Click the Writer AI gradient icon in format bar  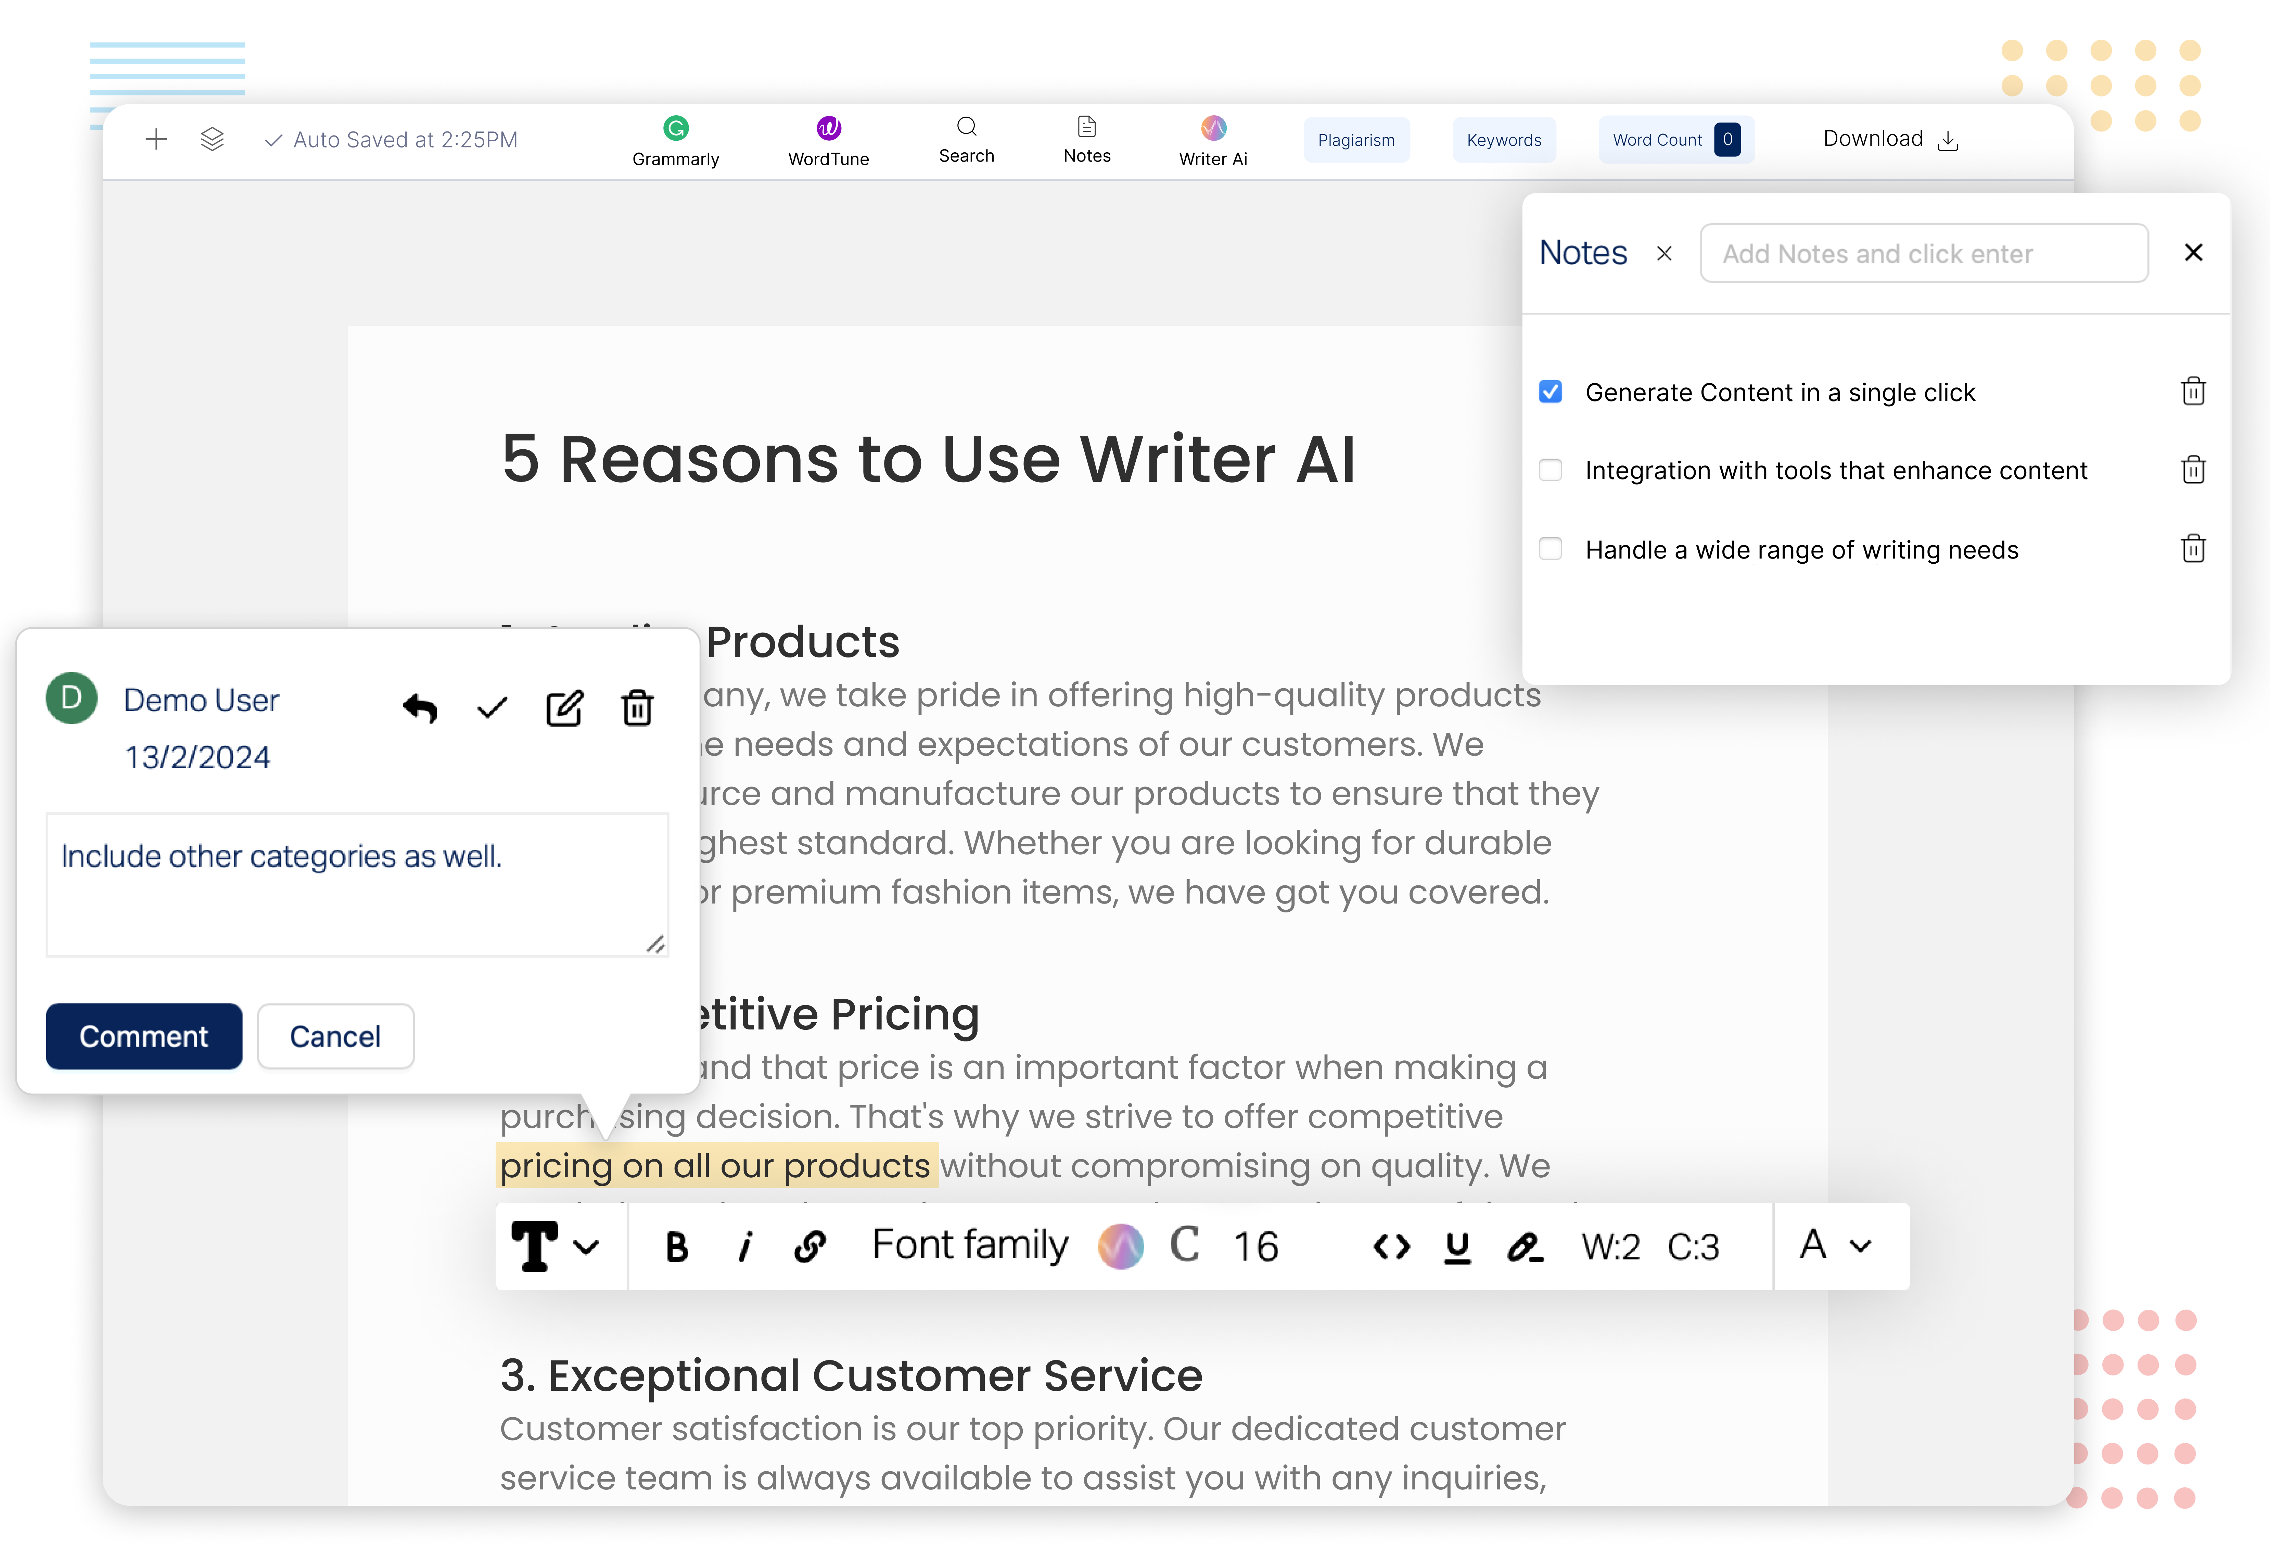1121,1247
